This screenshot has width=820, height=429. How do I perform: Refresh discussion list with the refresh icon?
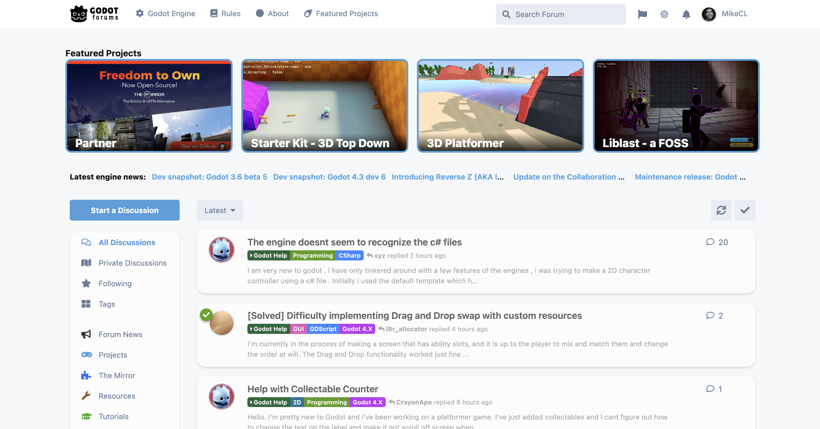point(721,210)
